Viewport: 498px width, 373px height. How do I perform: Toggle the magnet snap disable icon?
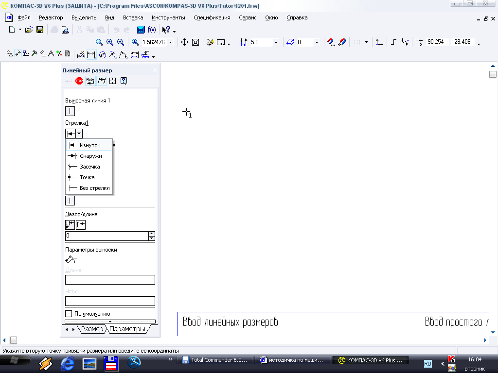pyautogui.click(x=342, y=42)
